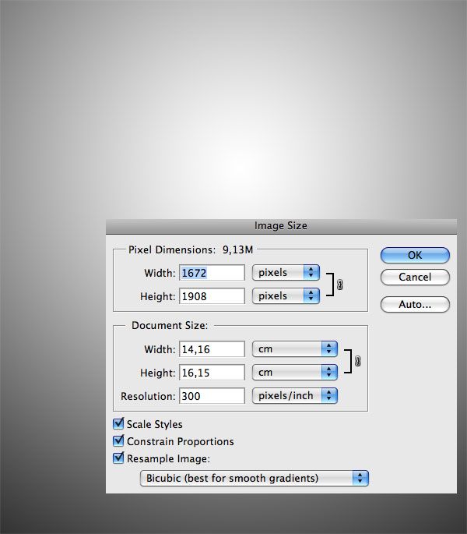467x534 pixels.
Task: Click the Pixel Dimensions Width field
Action: pyautogui.click(x=212, y=273)
